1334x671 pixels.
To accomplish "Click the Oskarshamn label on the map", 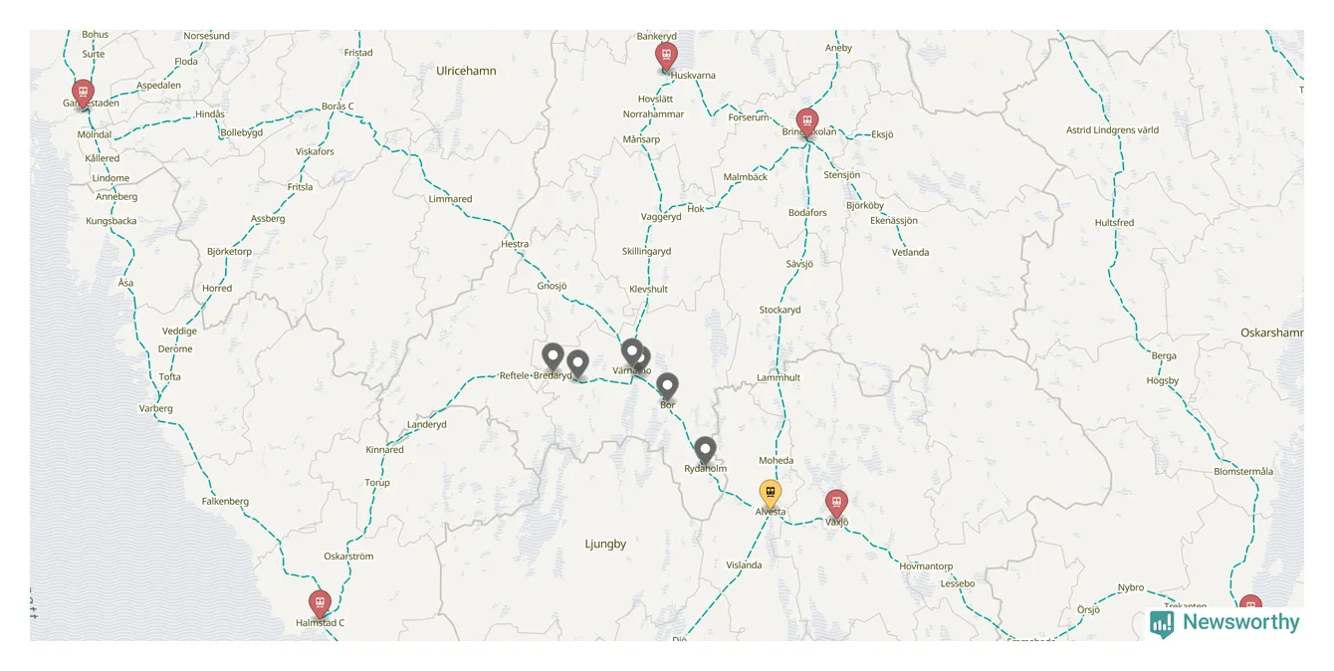I will click(1271, 333).
